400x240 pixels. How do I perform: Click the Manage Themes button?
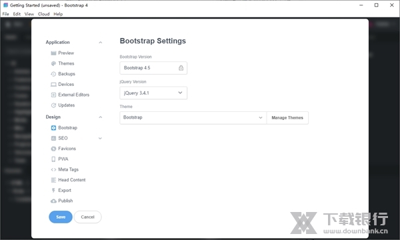(x=287, y=117)
